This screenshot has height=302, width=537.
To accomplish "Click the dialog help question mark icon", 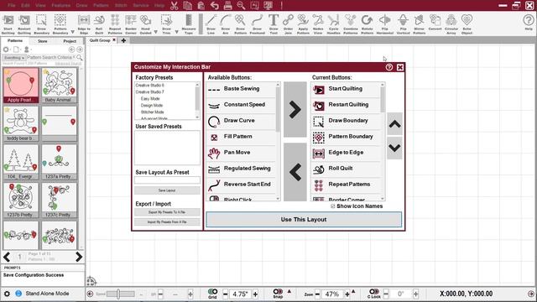I will 389,67.
